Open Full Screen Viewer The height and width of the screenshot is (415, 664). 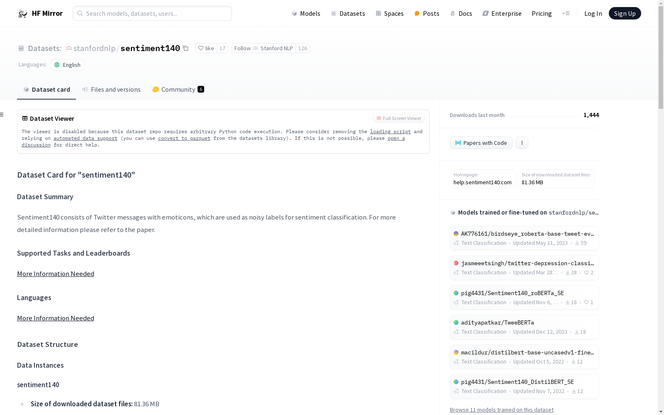click(399, 118)
